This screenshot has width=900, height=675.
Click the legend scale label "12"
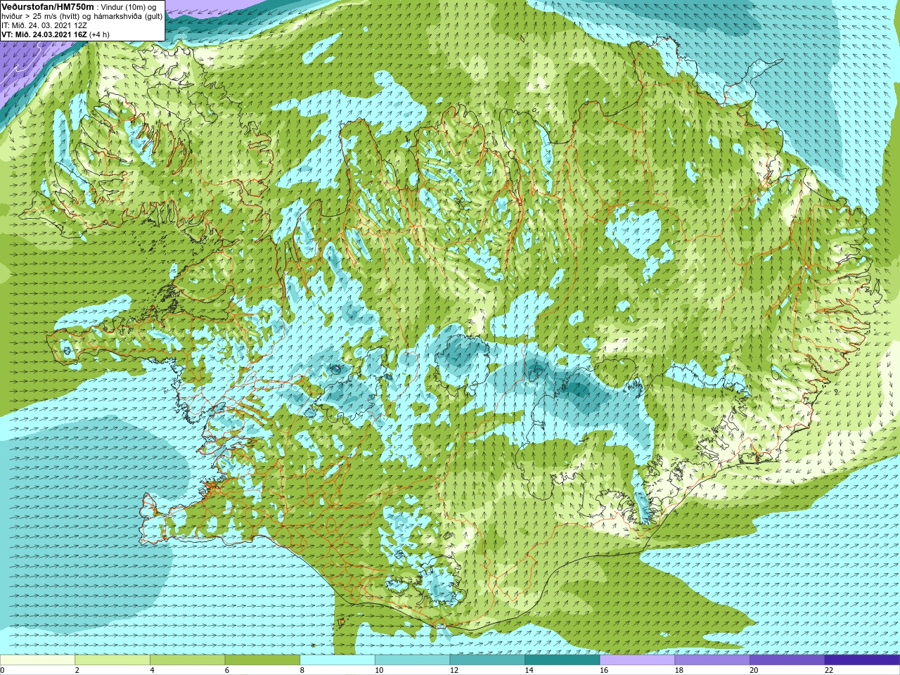[454, 670]
